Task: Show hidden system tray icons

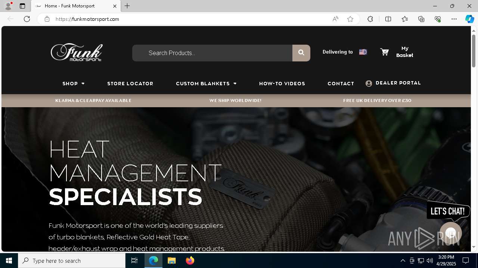Action: 403,261
